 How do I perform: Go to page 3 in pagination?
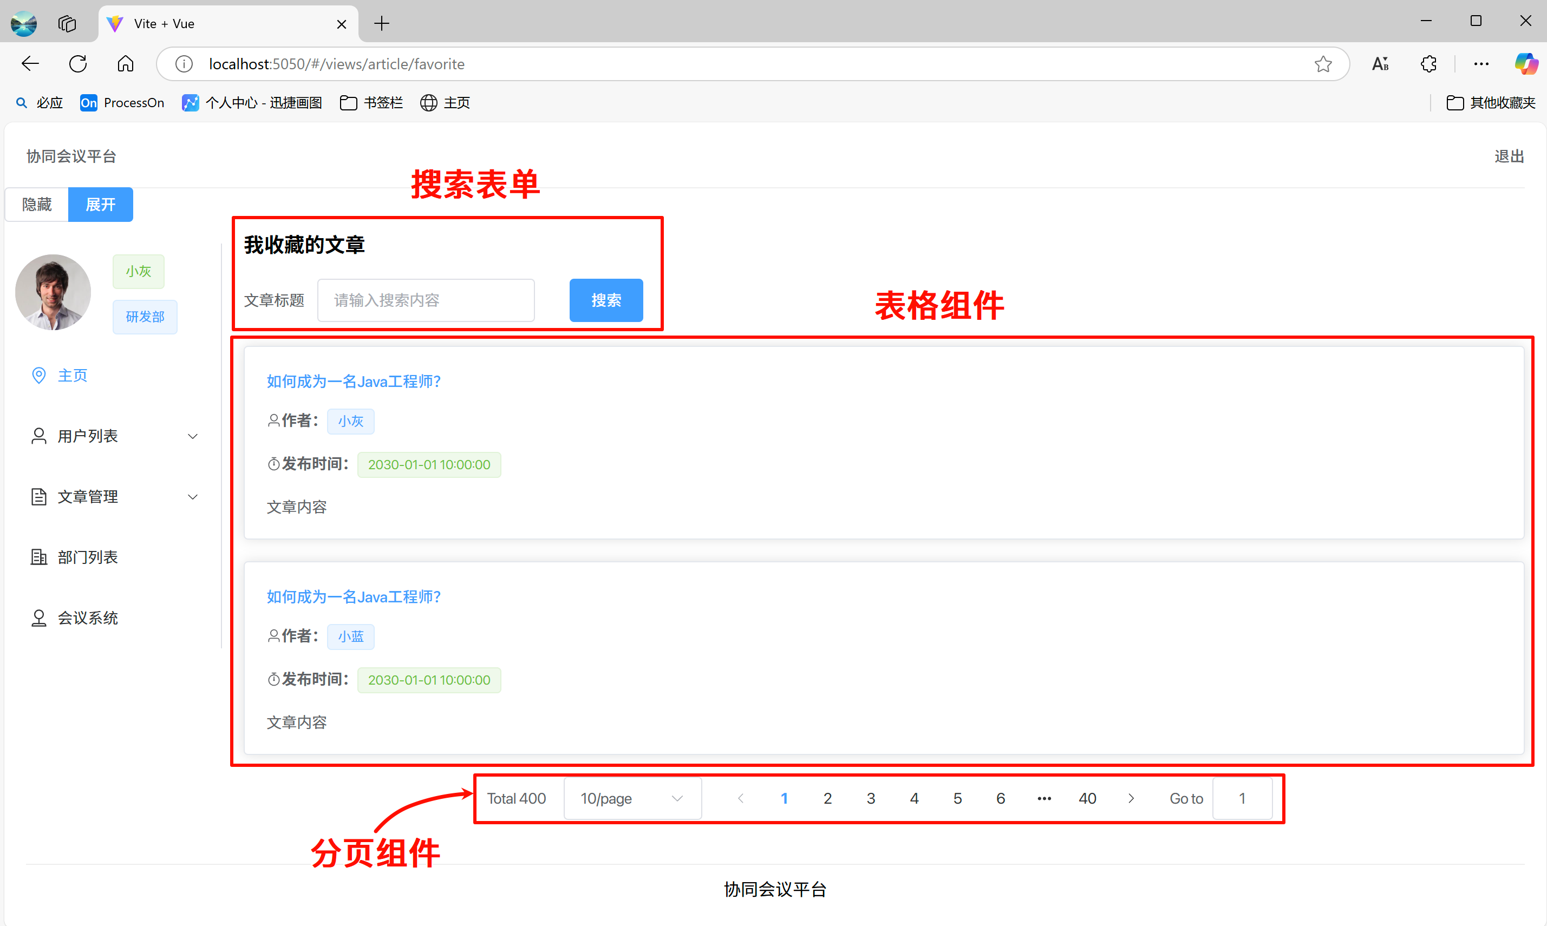pos(870,798)
